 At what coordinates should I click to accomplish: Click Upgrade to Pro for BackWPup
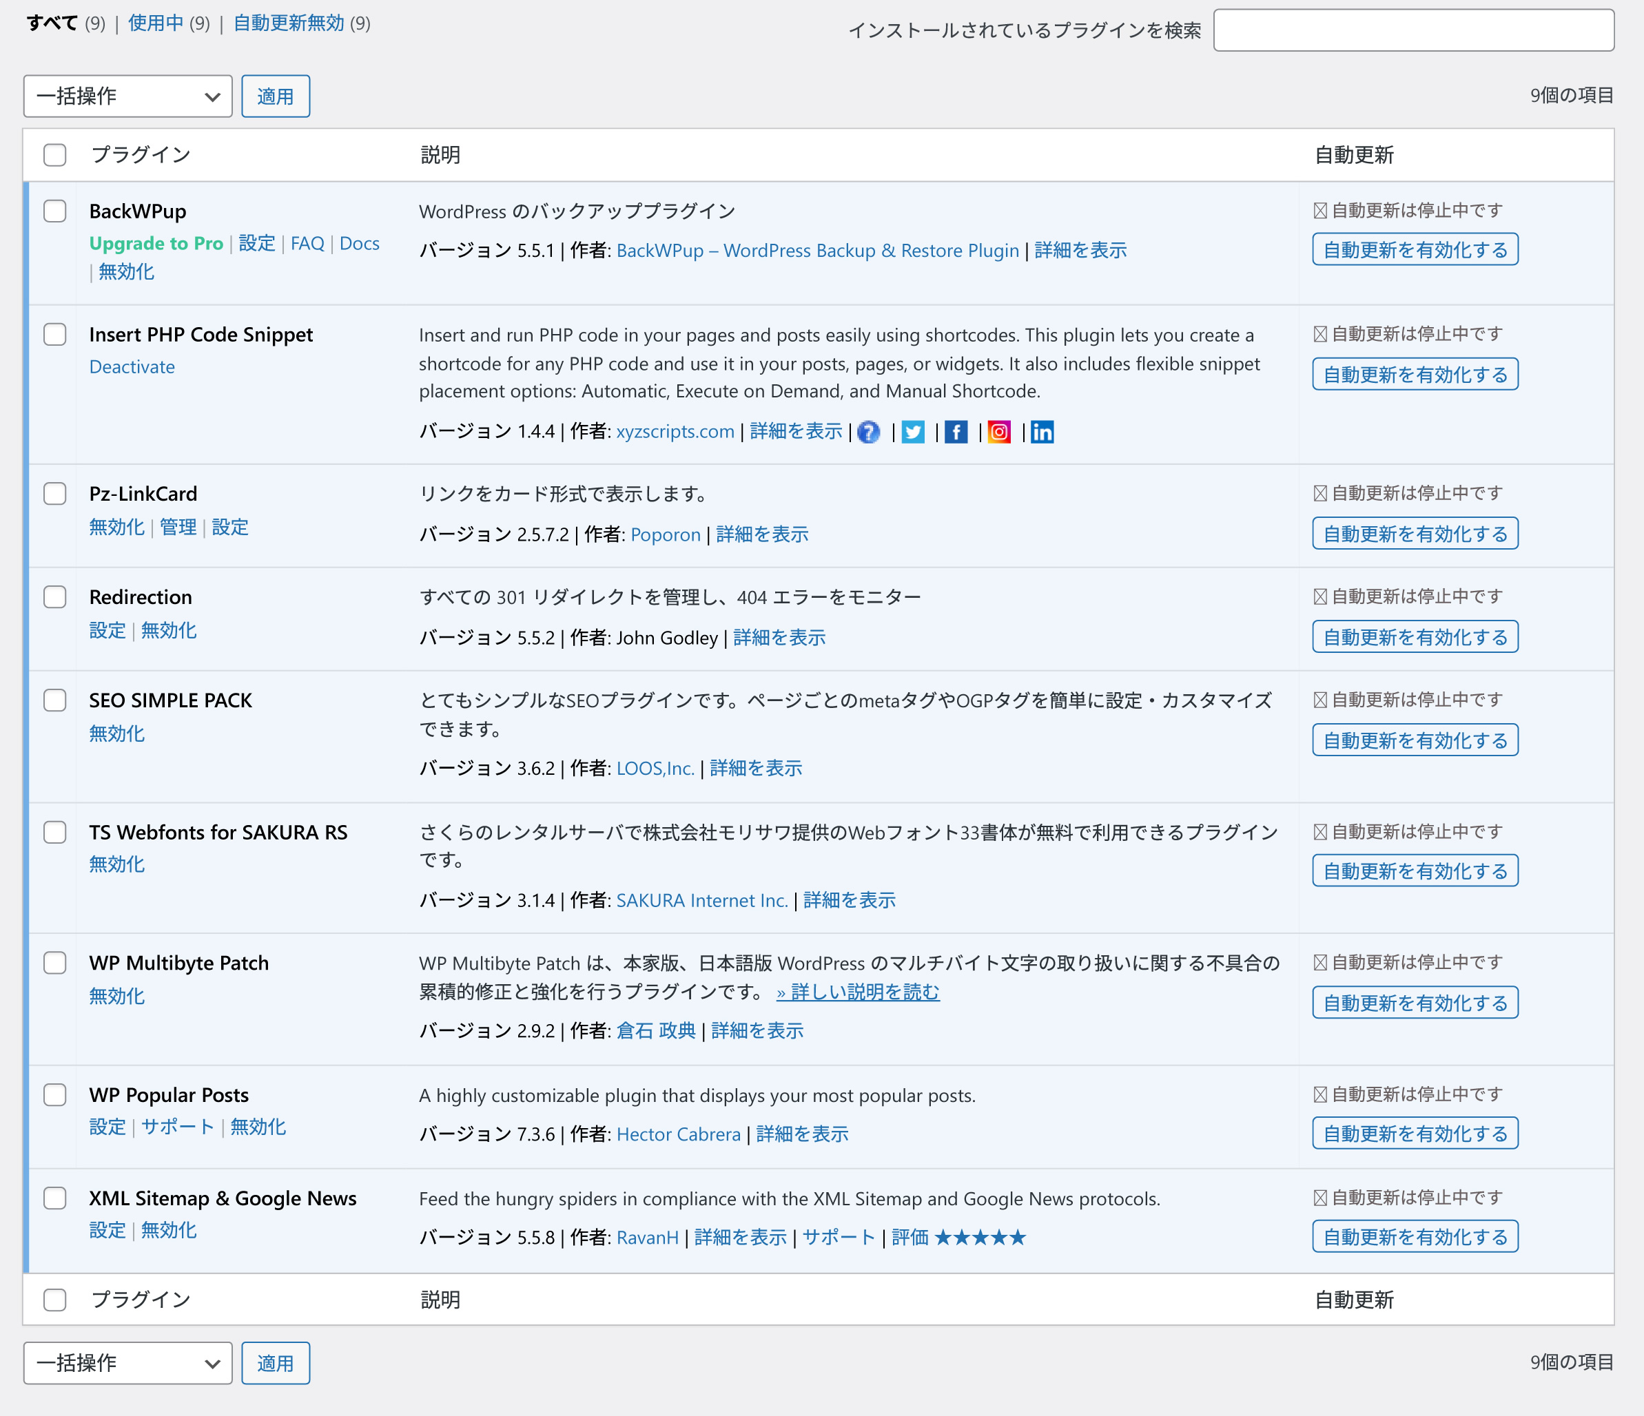156,244
